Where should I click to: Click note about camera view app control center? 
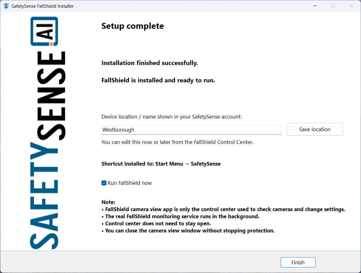click(x=223, y=209)
